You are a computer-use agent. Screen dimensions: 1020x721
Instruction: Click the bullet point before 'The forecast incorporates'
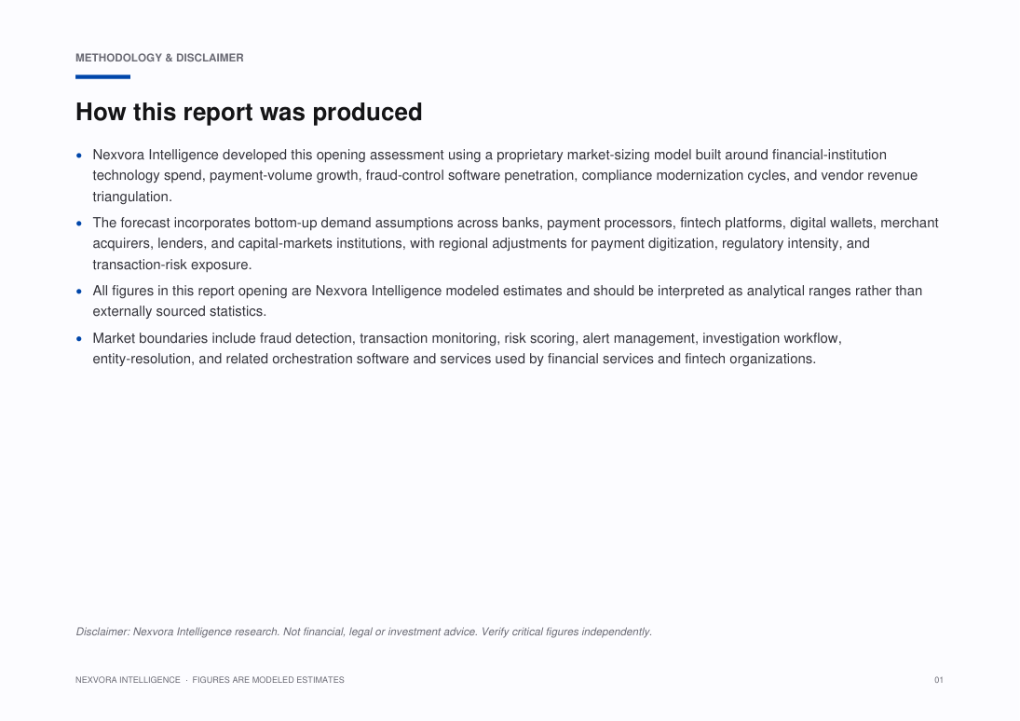click(79, 224)
